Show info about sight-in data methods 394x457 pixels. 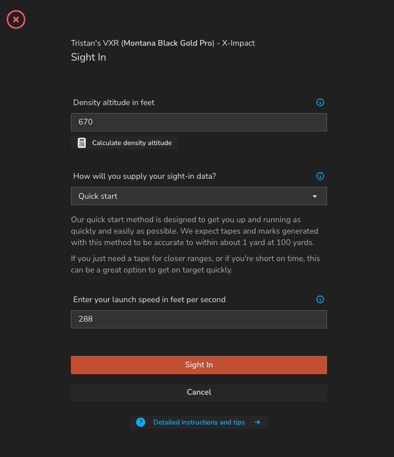pyautogui.click(x=320, y=177)
